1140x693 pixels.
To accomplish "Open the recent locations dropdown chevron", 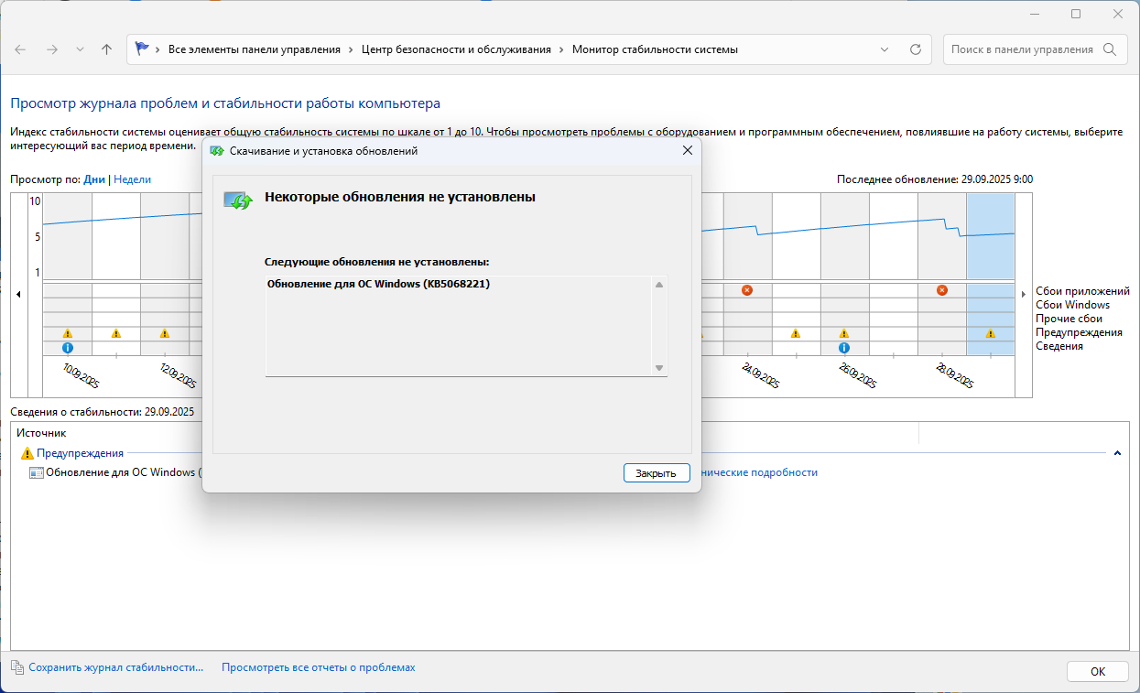I will [x=80, y=49].
